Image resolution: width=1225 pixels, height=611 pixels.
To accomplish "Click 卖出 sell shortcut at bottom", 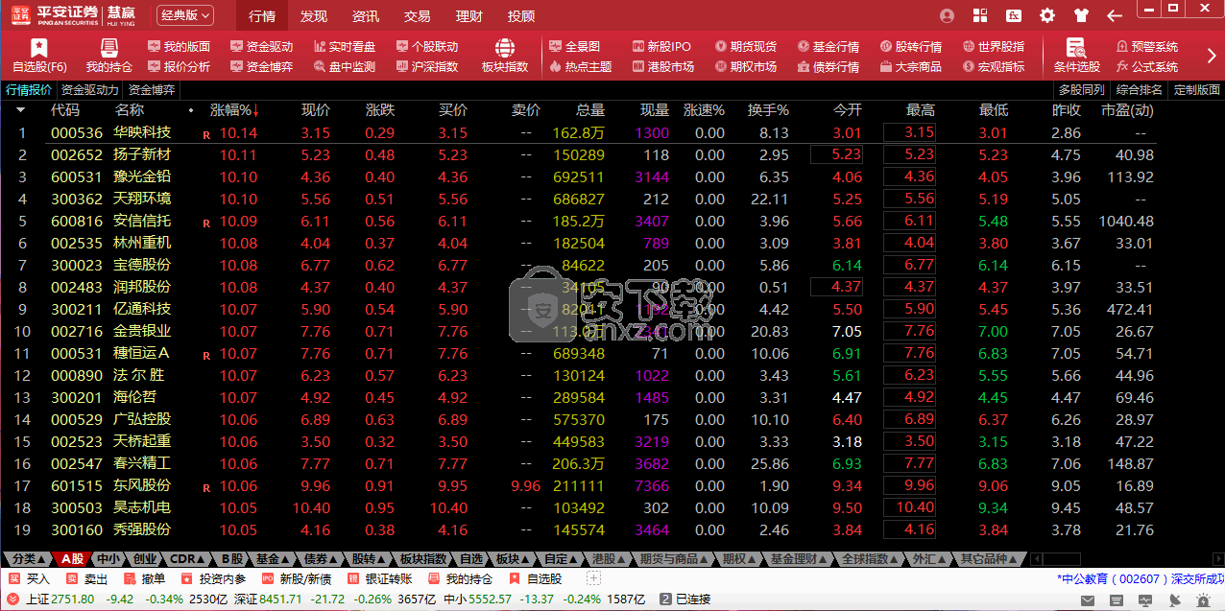I will click(x=86, y=578).
